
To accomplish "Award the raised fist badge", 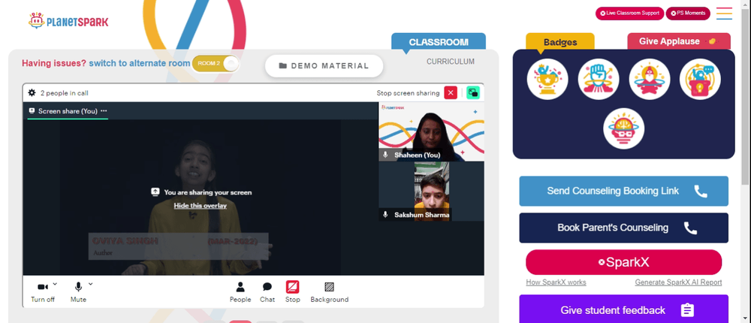I will pyautogui.click(x=599, y=79).
